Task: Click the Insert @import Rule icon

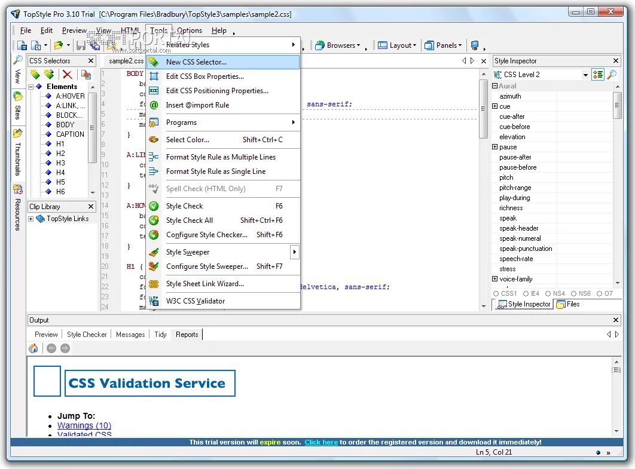Action: pos(154,105)
